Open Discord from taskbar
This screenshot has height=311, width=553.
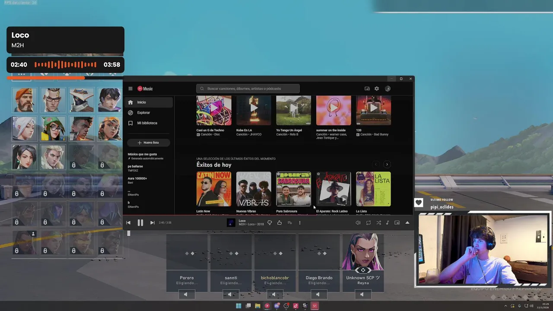pos(276,306)
